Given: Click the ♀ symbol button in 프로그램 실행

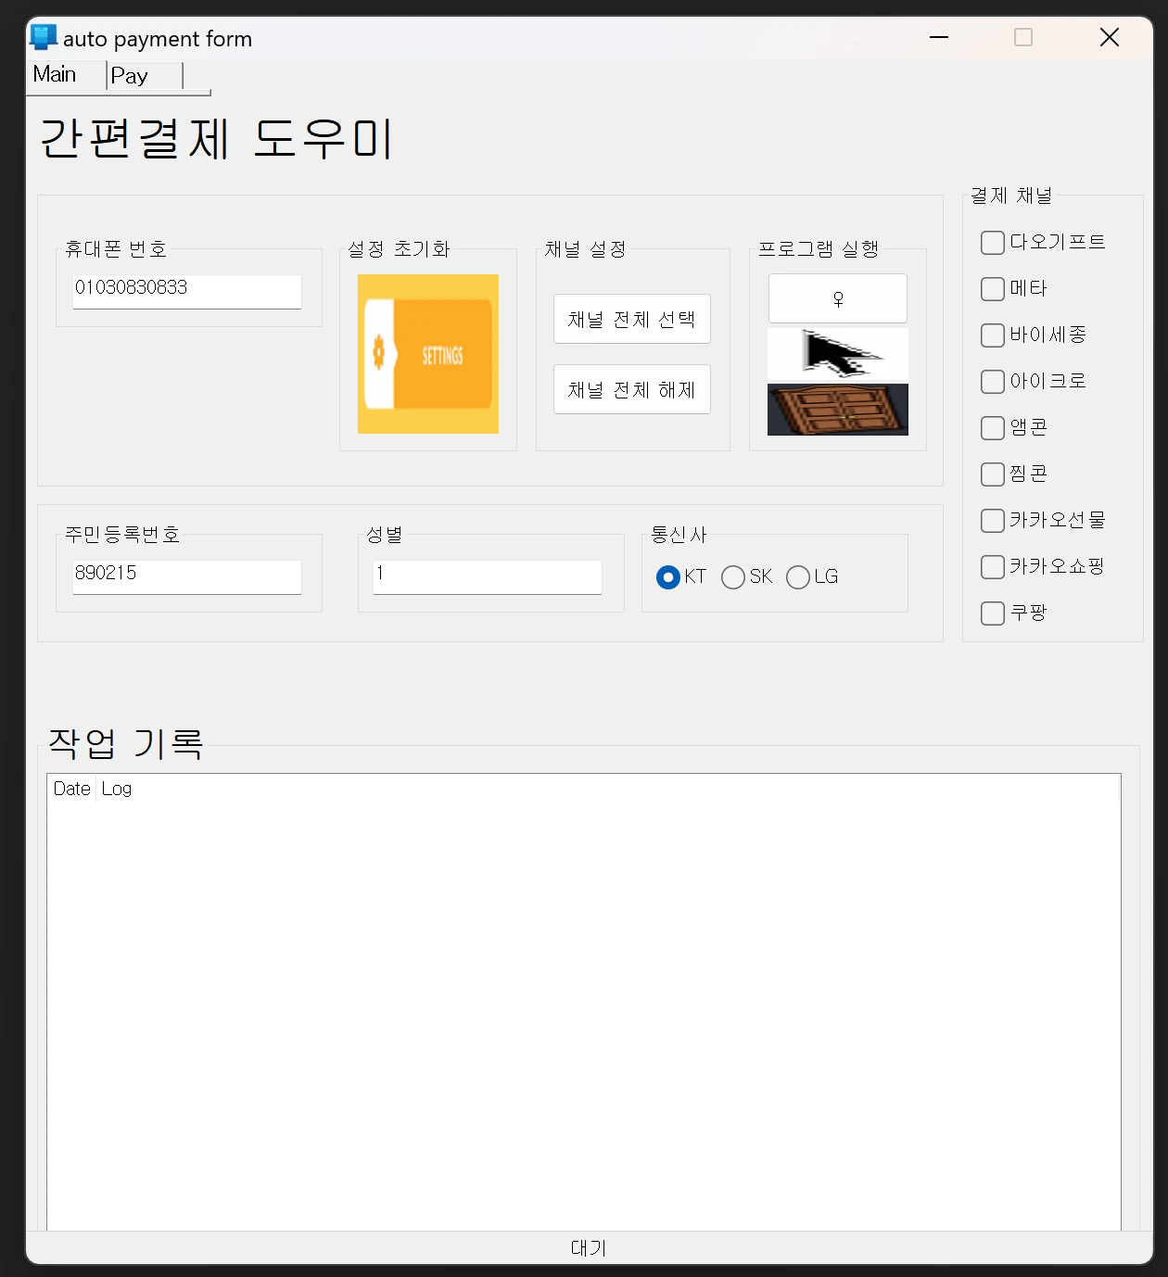Looking at the screenshot, I should [837, 297].
